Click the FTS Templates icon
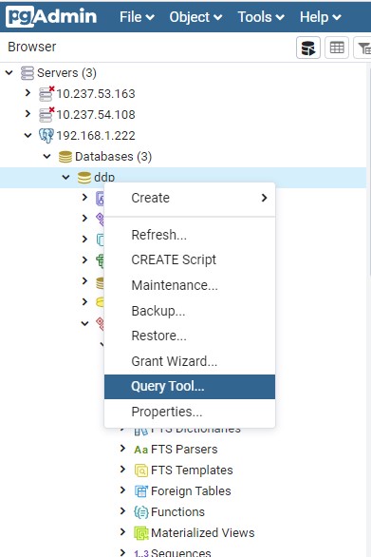This screenshot has width=371, height=557. point(141,471)
